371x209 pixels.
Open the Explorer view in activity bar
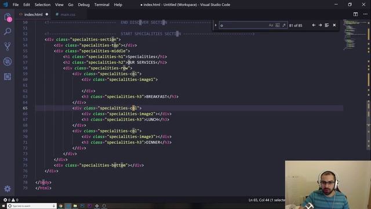[8, 17]
